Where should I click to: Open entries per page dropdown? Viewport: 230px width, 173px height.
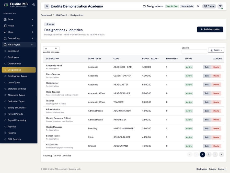tap(51, 48)
